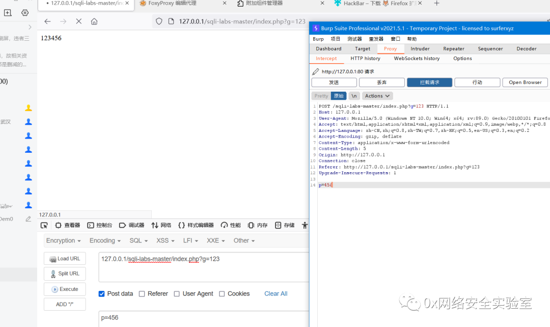Activate the devtools element picker
Viewport: 550px width, 327px height.
coord(44,225)
